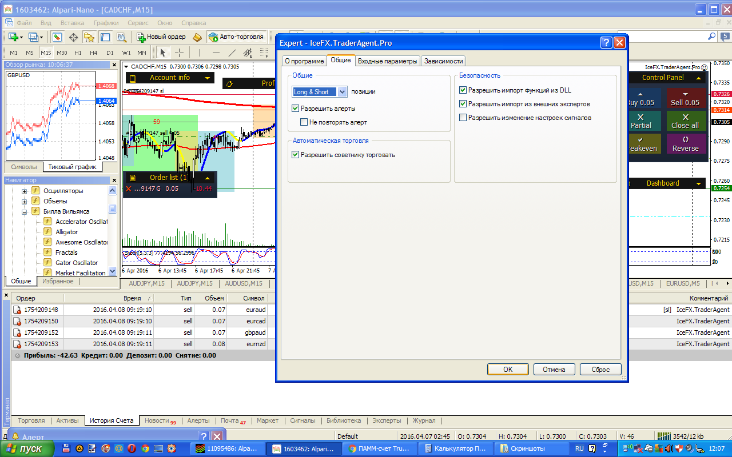Open the Windows пуск start button

(27, 448)
